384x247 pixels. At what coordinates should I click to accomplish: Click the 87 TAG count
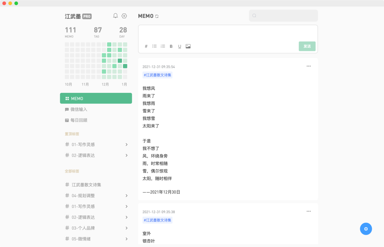coord(98,32)
